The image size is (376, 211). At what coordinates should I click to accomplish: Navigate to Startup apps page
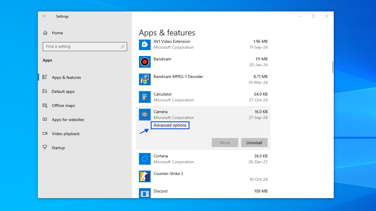click(58, 148)
